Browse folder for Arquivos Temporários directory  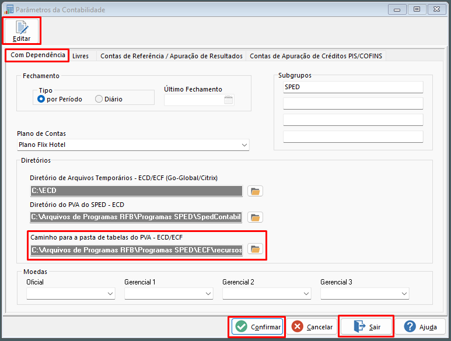[255, 191]
